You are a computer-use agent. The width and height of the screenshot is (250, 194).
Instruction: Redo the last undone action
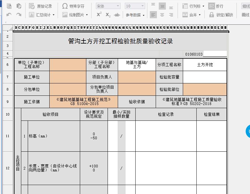coord(19,15)
